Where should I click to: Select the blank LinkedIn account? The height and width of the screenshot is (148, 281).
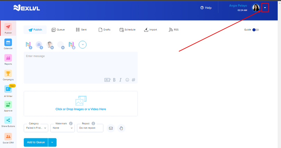[x=61, y=45]
